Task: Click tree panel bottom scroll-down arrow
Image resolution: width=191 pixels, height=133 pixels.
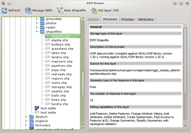Action: 83,128
